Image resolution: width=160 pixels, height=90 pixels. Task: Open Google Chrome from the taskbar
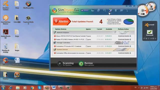[x=32, y=88]
